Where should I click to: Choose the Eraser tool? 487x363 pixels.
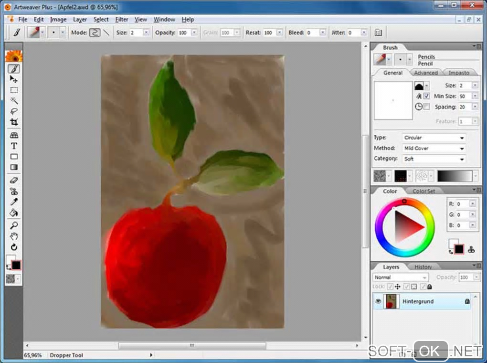coord(14,181)
